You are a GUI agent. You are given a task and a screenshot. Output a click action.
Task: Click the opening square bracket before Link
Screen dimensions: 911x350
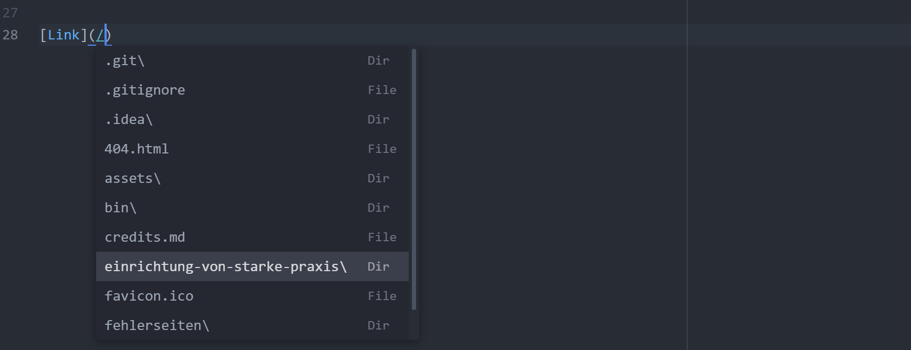[x=44, y=35]
